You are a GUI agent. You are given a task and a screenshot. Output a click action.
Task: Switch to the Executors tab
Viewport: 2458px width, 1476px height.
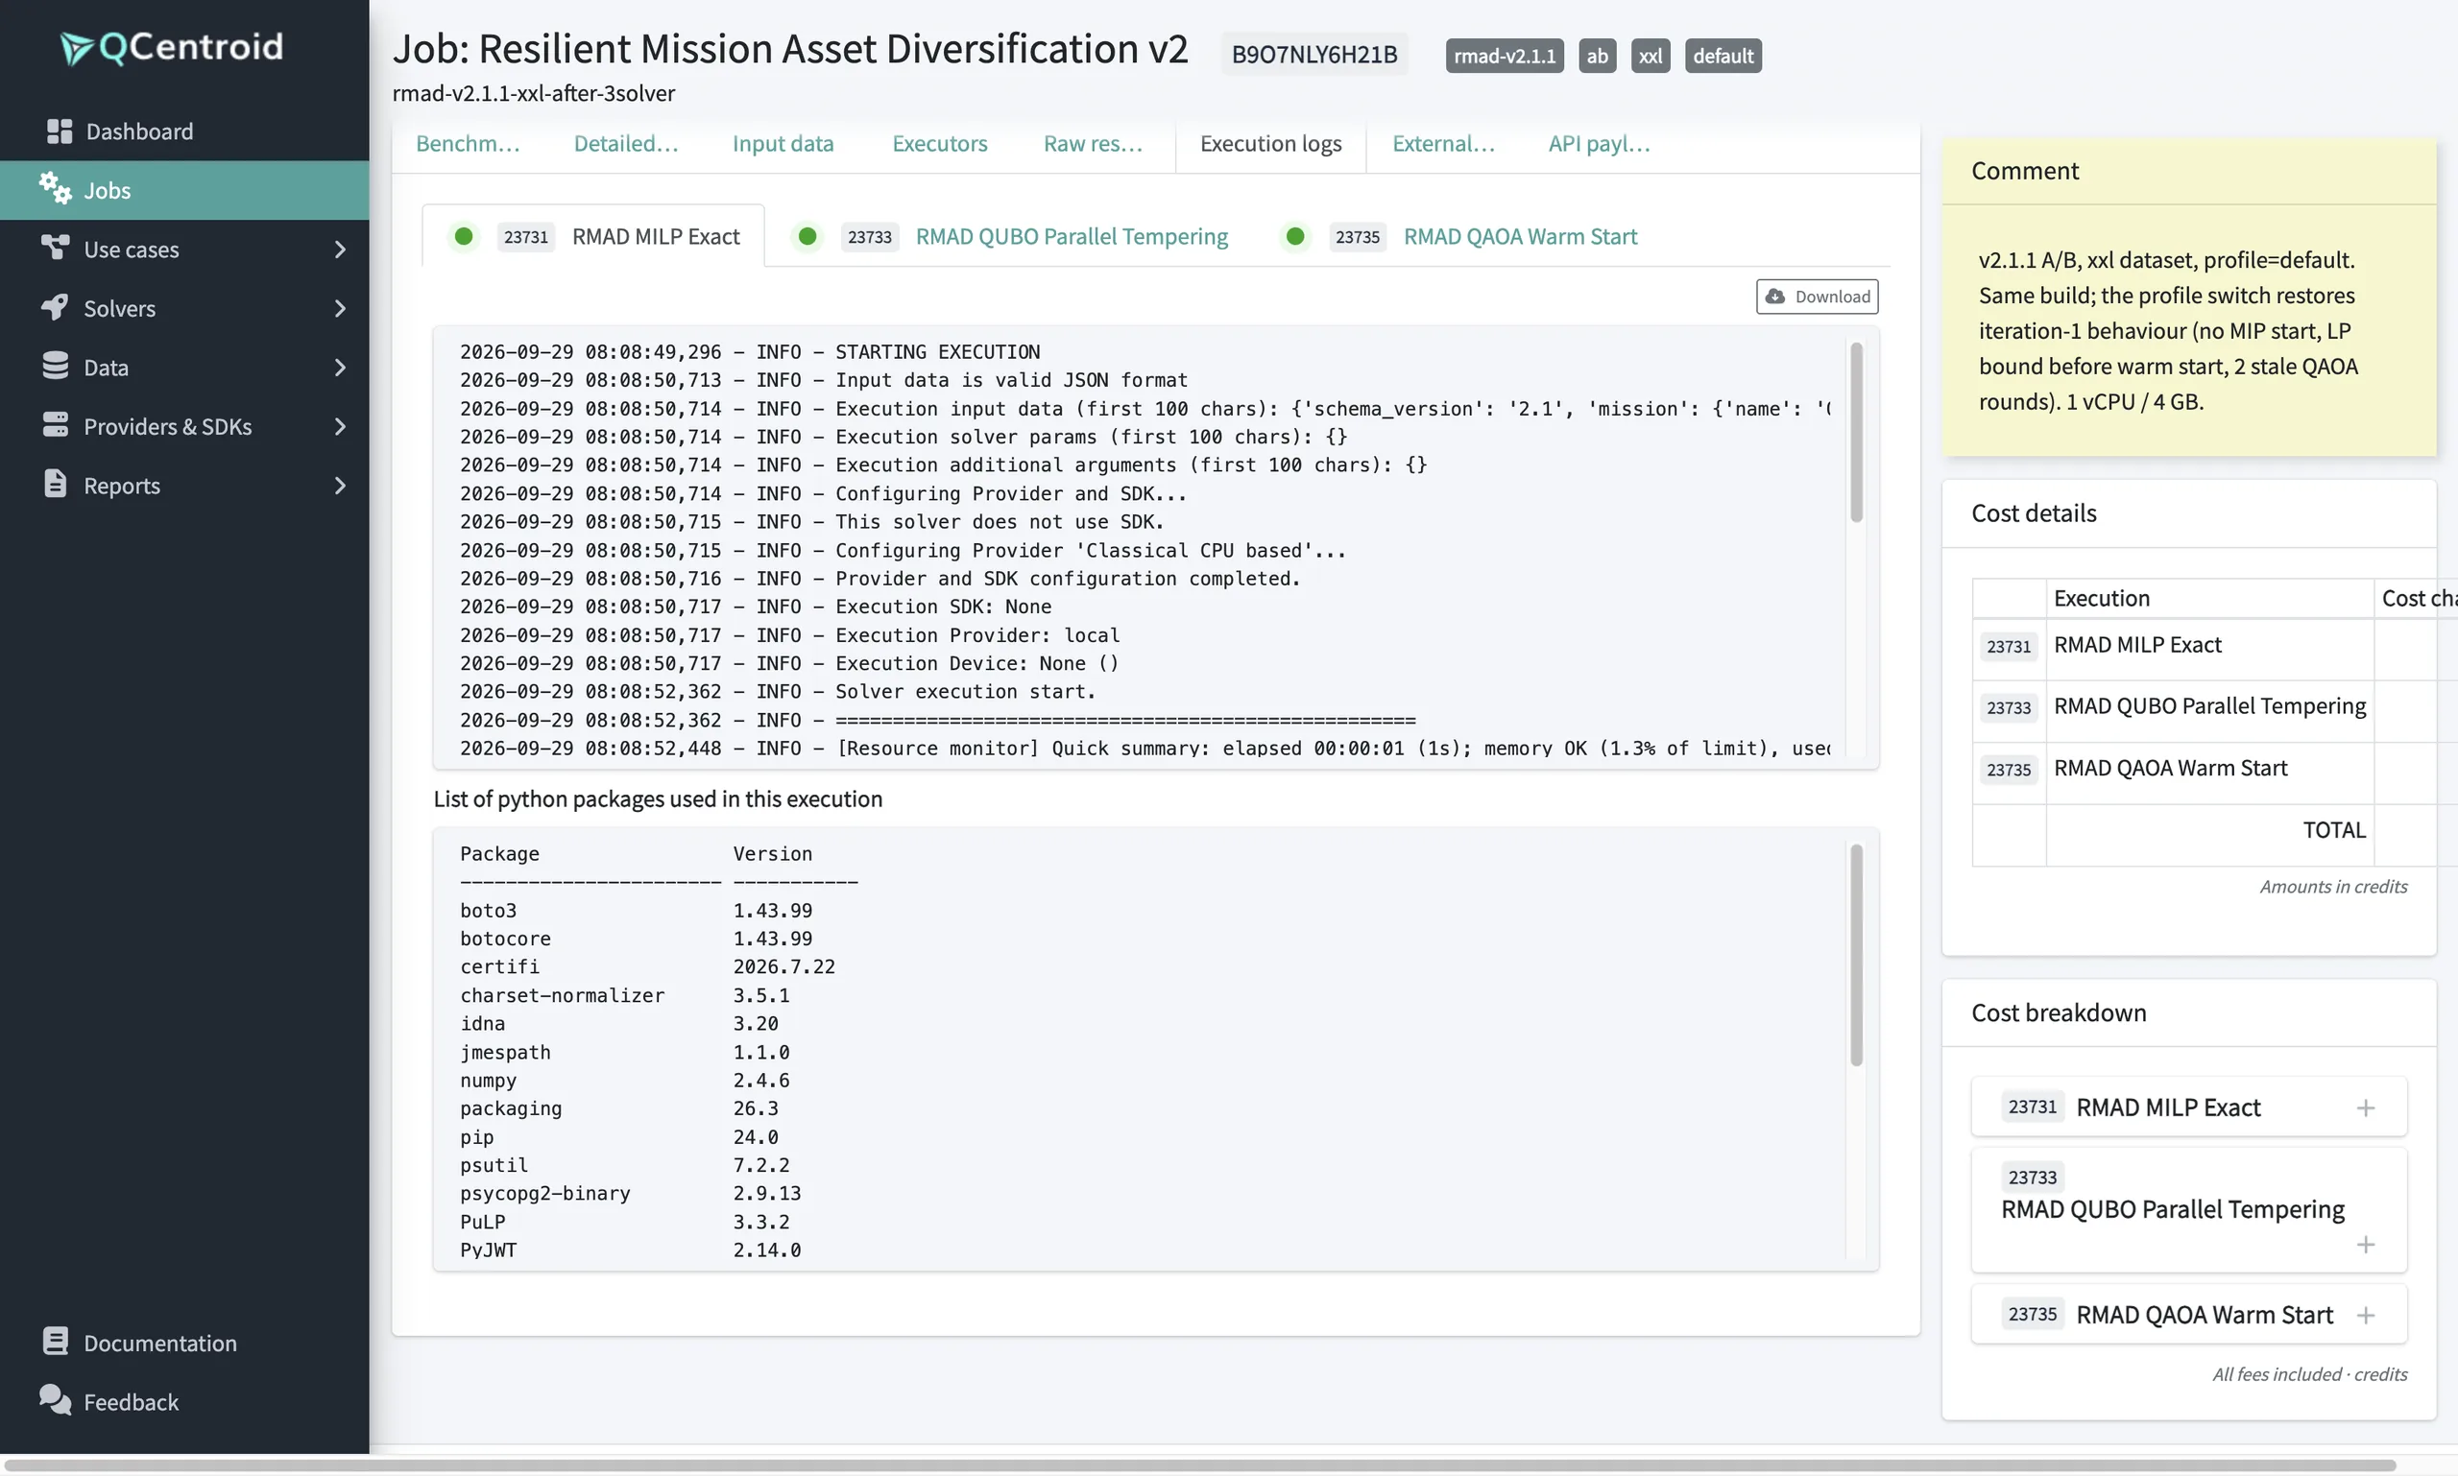coord(939,143)
